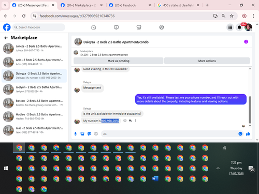Click the back arrow next to Marketplace
Screen dimensions: 259x194
tap(6, 38)
